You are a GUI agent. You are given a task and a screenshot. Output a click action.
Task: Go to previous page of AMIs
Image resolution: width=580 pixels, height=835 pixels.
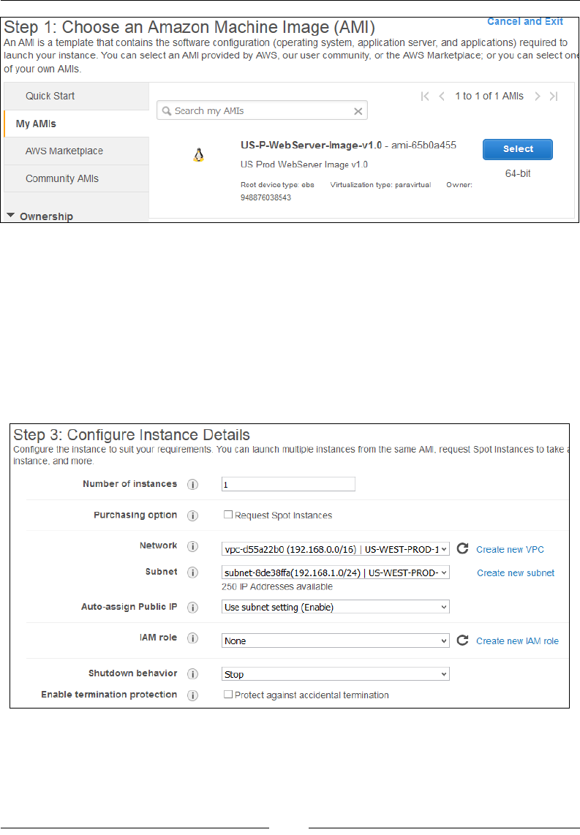[442, 97]
